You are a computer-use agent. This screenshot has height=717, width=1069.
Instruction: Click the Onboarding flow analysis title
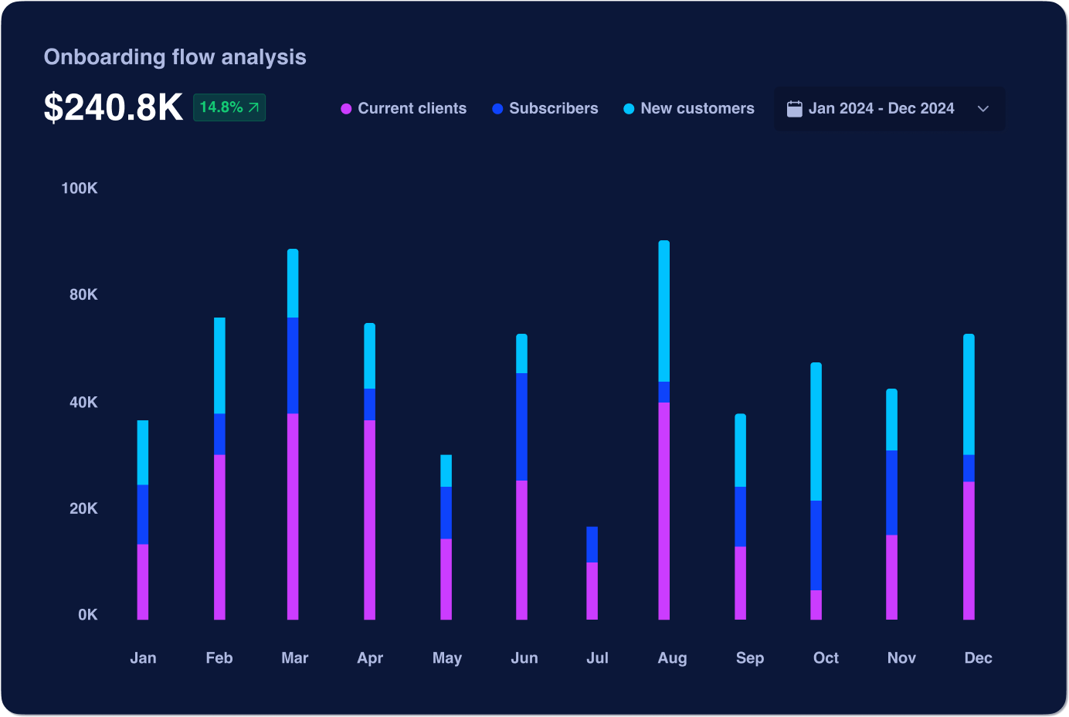click(175, 57)
